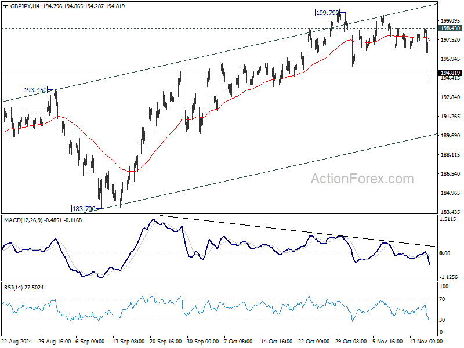The height and width of the screenshot is (348, 464).
Task: Click the current price tag 194.819
Action: (x=450, y=73)
